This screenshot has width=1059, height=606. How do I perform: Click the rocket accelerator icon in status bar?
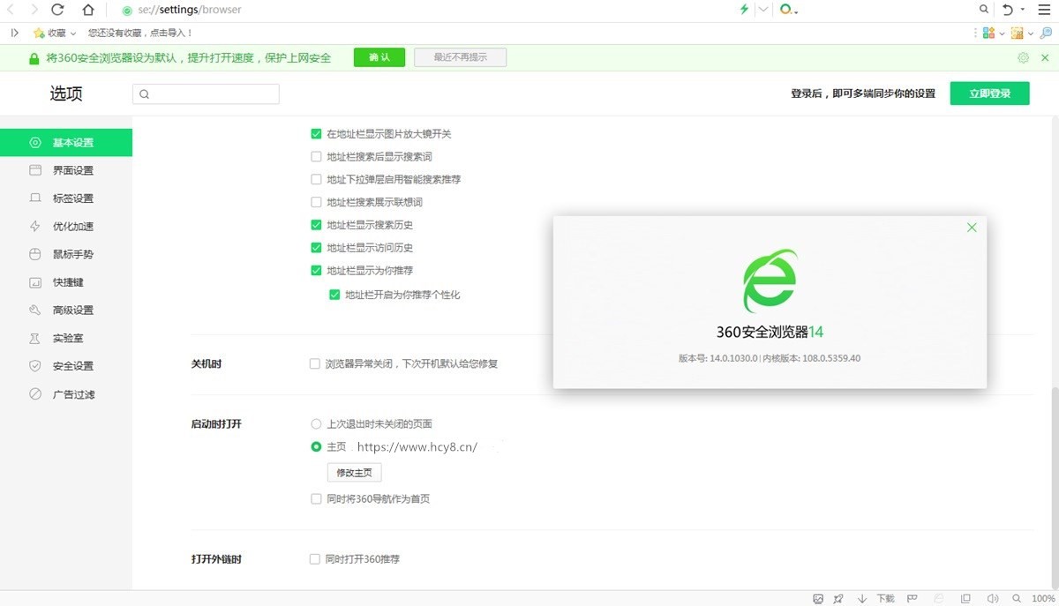point(838,599)
